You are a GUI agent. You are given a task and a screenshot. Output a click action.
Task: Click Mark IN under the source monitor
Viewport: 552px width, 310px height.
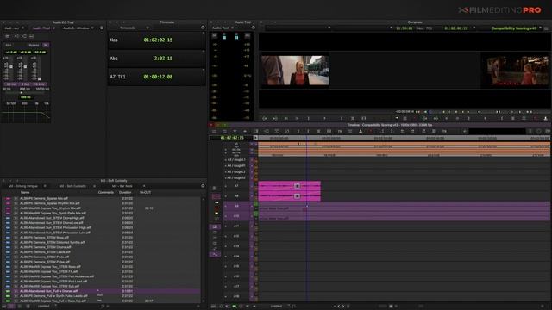[x=309, y=119]
